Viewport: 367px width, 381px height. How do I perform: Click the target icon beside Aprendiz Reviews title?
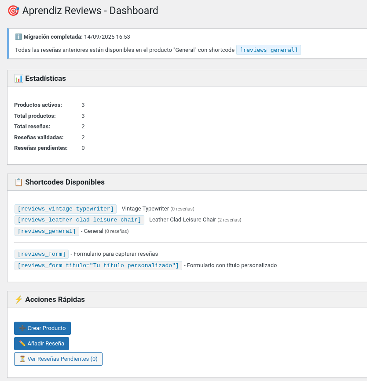pos(13,11)
